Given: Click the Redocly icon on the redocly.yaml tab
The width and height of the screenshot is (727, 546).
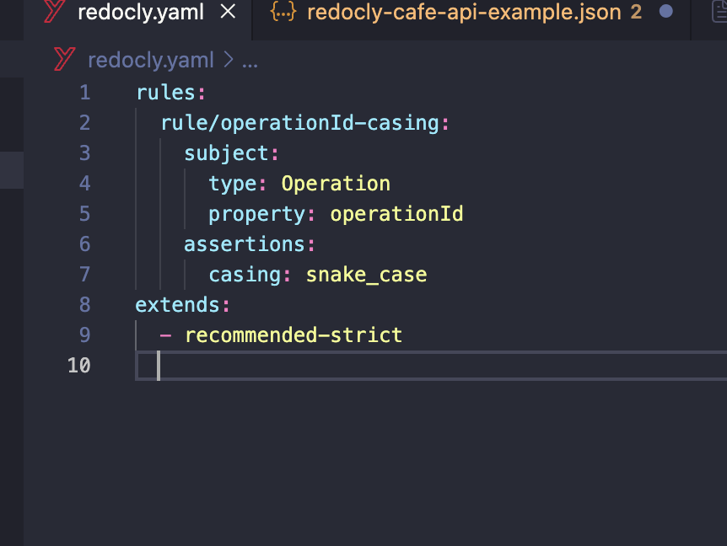Looking at the screenshot, I should (x=55, y=13).
